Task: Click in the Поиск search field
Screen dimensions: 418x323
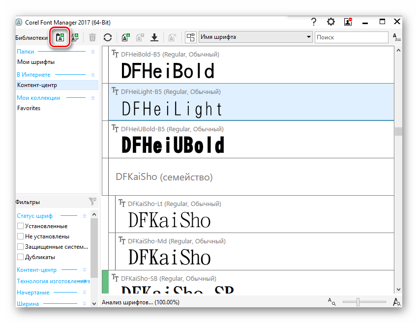Action: [351, 37]
